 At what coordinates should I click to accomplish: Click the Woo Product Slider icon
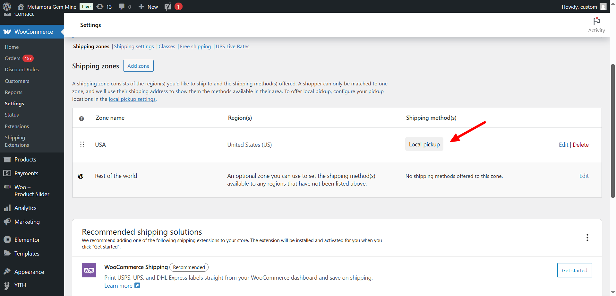pyautogui.click(x=7, y=187)
